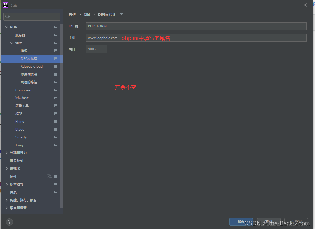This screenshot has width=315, height=229.
Task: Click the search magnifier icon in settings search
Action: (x=8, y=17)
